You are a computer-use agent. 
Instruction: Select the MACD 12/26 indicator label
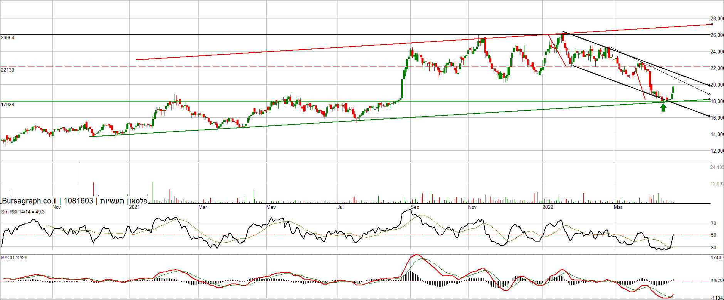(14, 258)
